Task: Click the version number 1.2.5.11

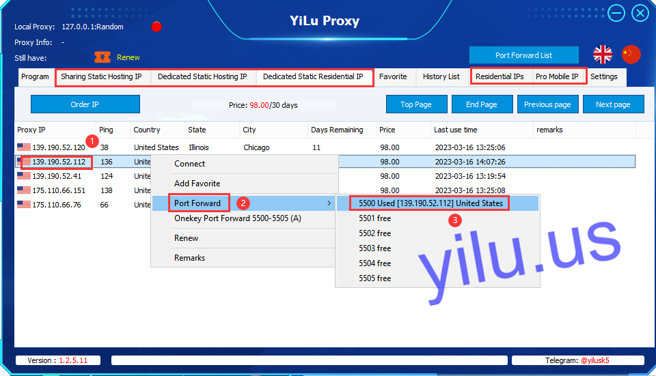Action: click(73, 360)
